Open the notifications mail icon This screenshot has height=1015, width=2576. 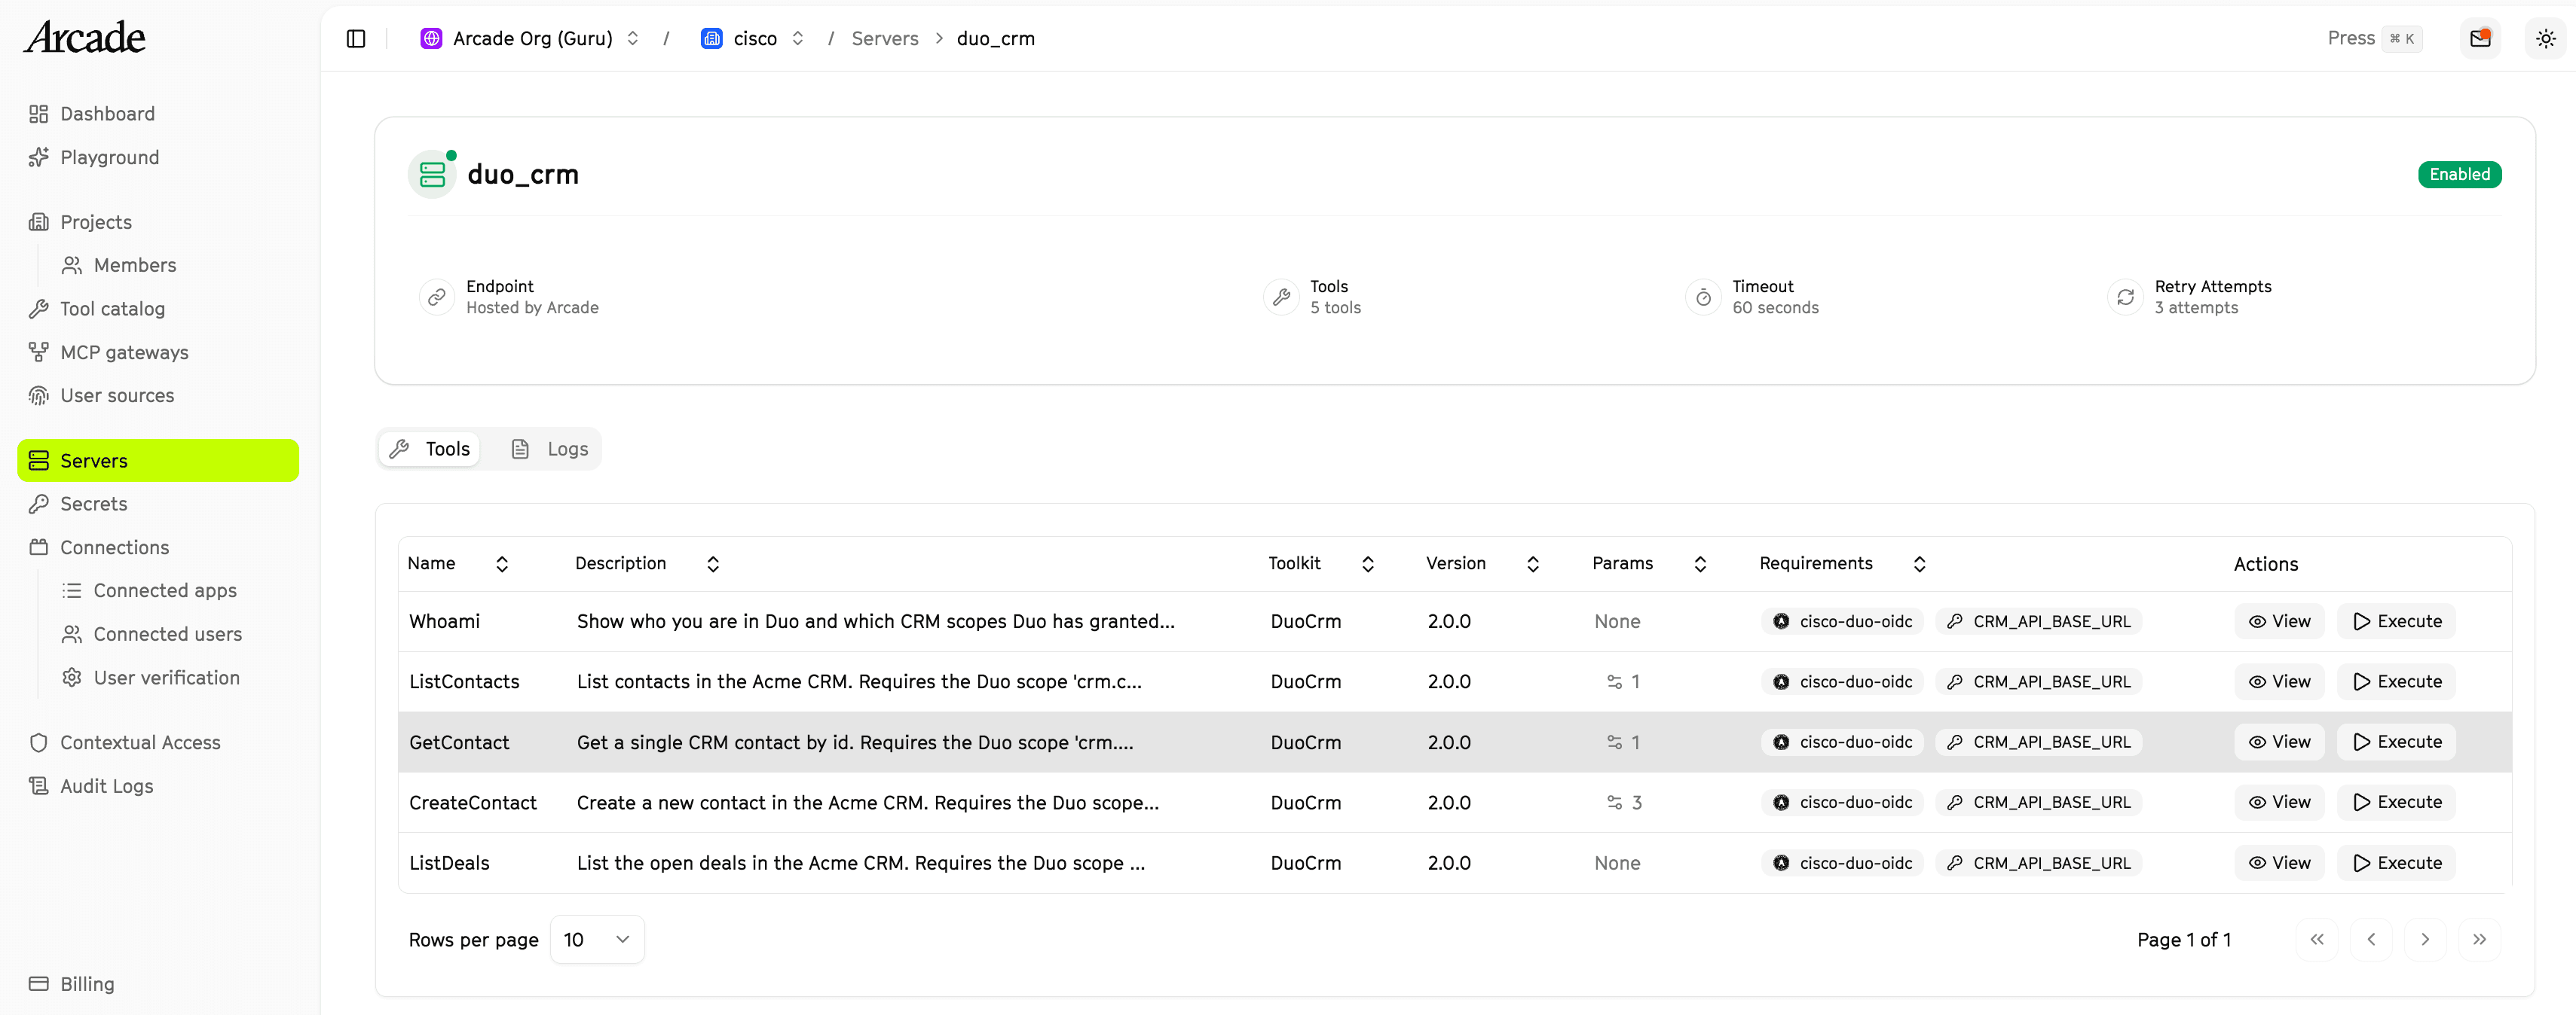point(2480,38)
